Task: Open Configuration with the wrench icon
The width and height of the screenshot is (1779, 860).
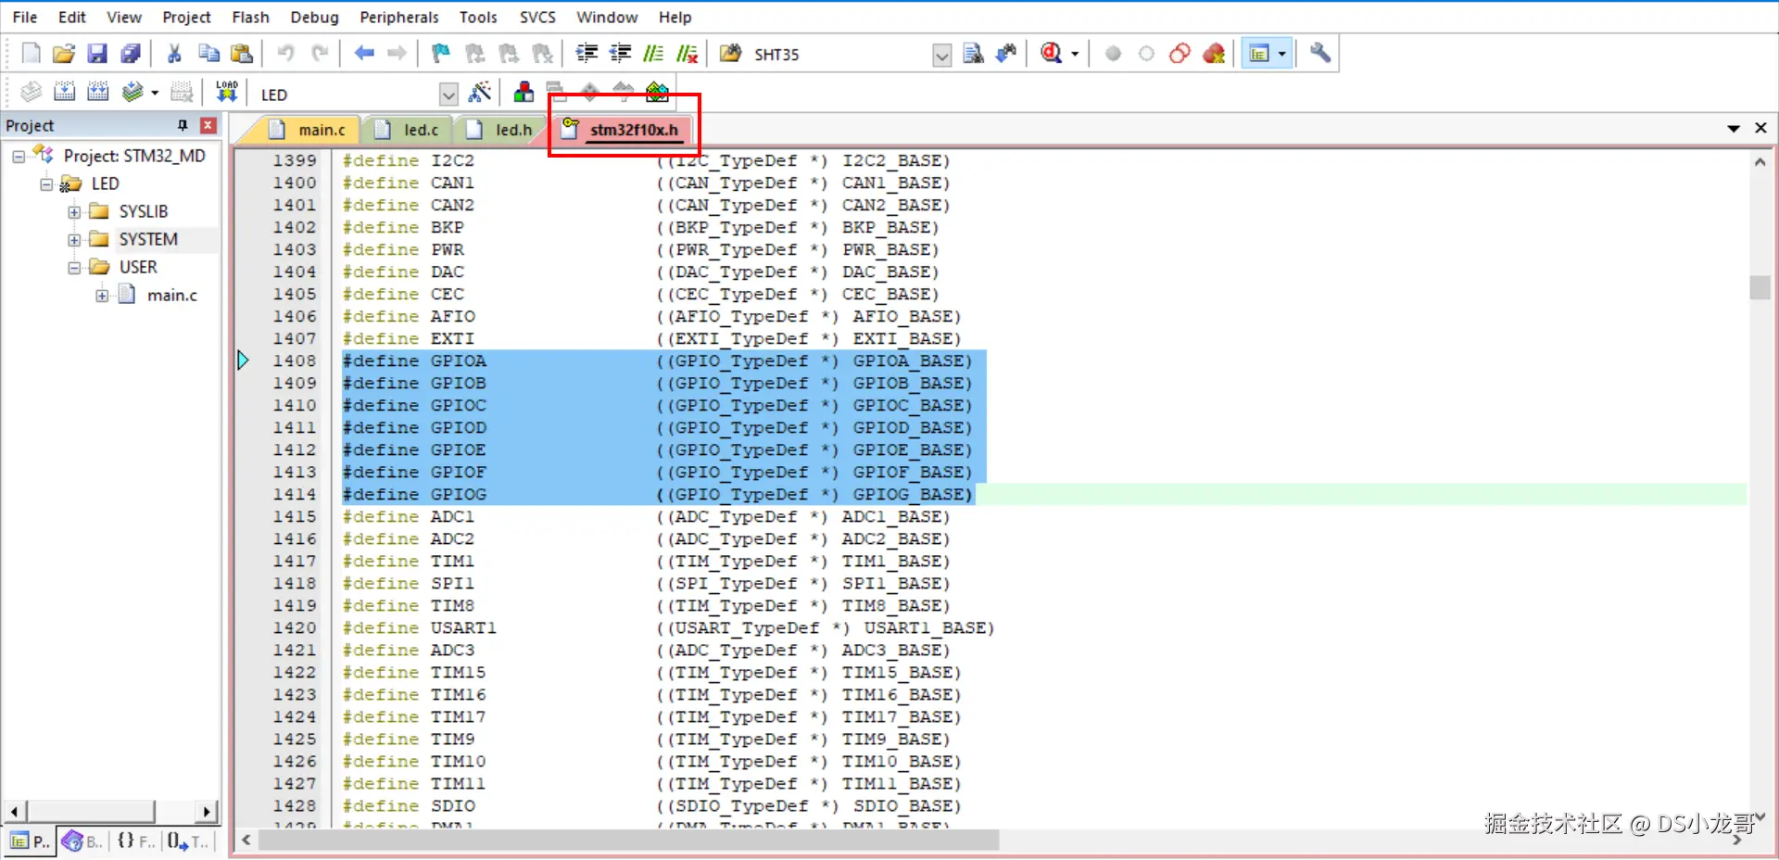Action: pyautogui.click(x=1320, y=54)
